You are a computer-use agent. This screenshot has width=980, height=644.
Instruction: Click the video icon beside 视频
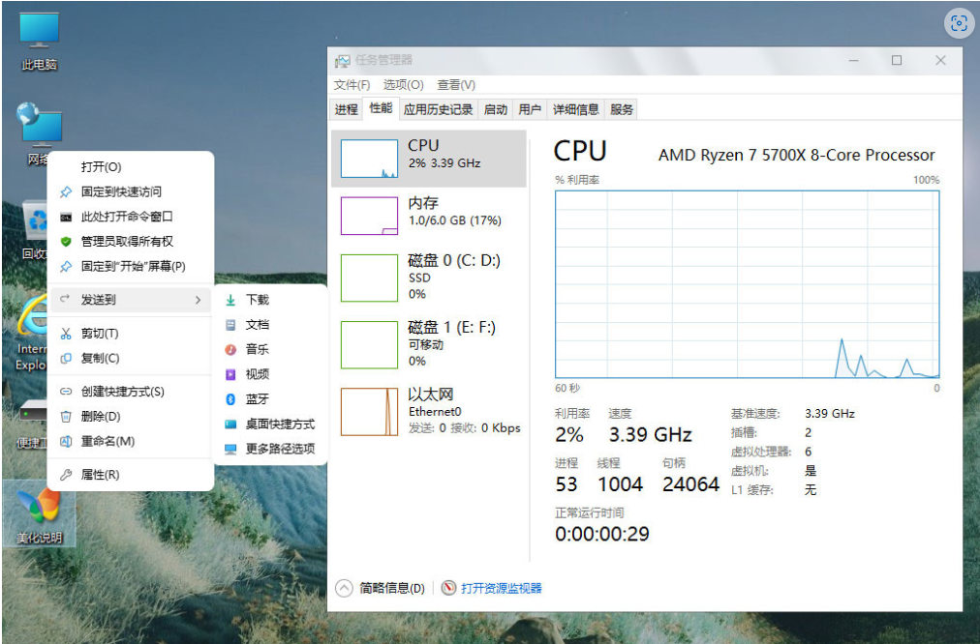[230, 374]
